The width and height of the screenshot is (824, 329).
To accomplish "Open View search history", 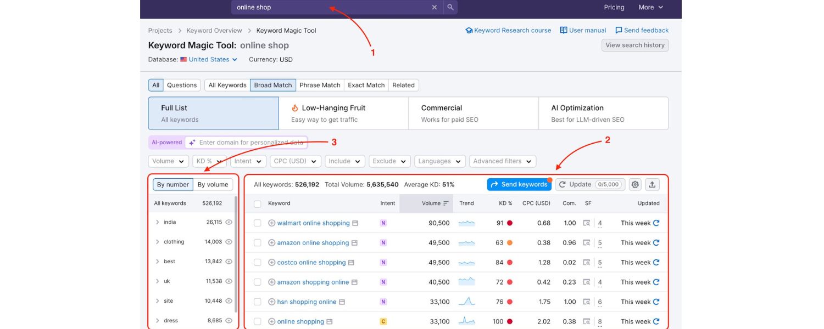I will [x=635, y=45].
